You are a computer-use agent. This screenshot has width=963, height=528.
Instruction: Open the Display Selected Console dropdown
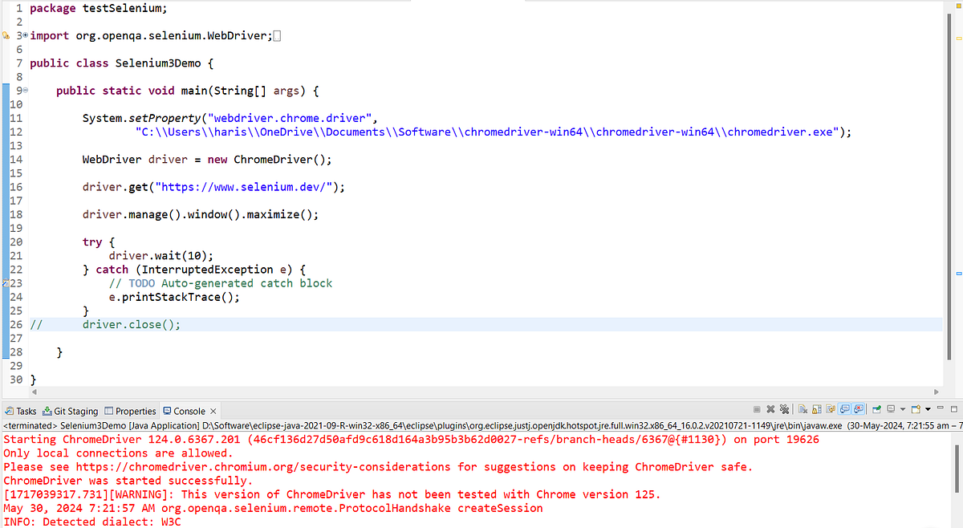tap(903, 410)
